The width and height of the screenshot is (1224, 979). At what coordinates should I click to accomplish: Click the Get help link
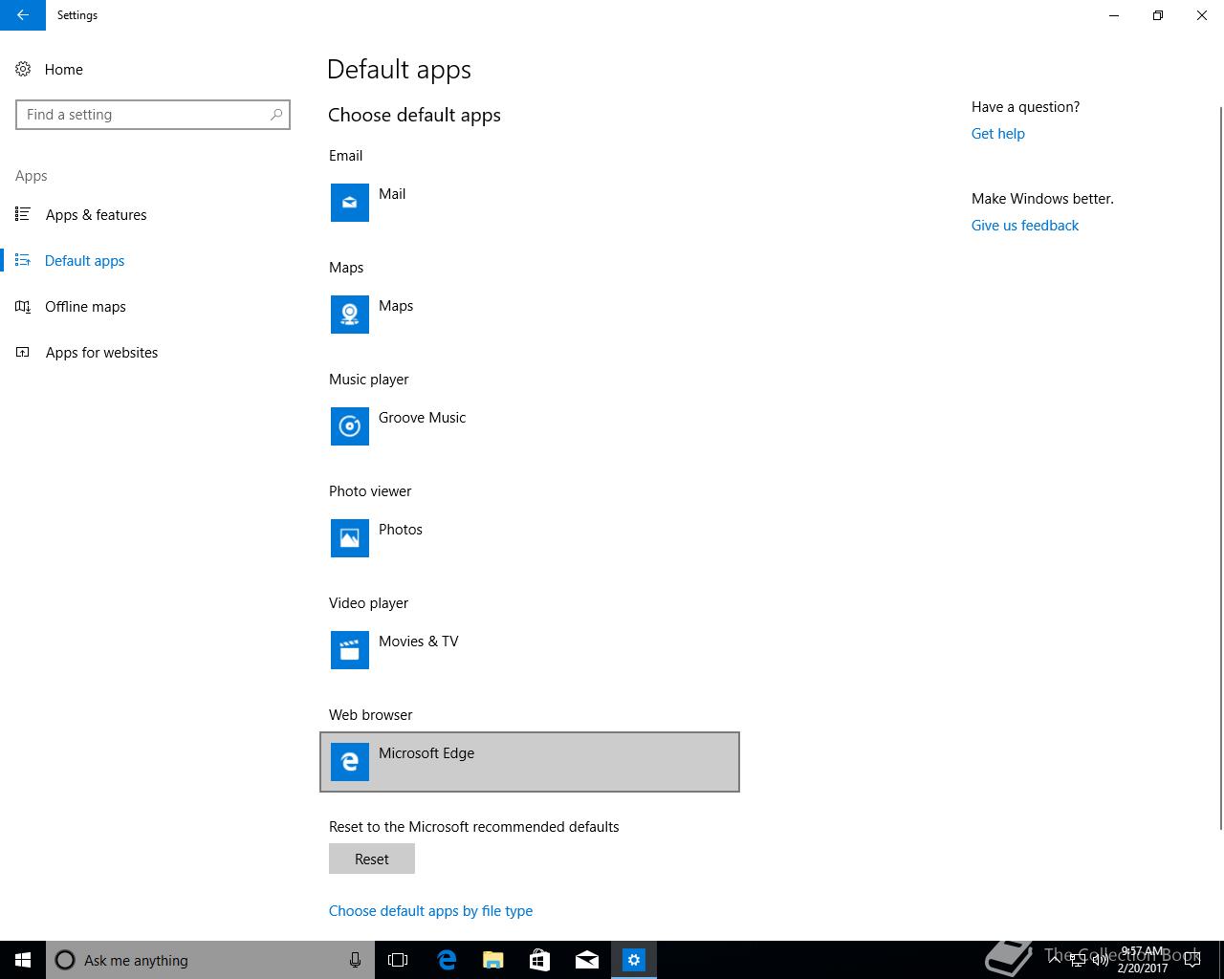997,134
